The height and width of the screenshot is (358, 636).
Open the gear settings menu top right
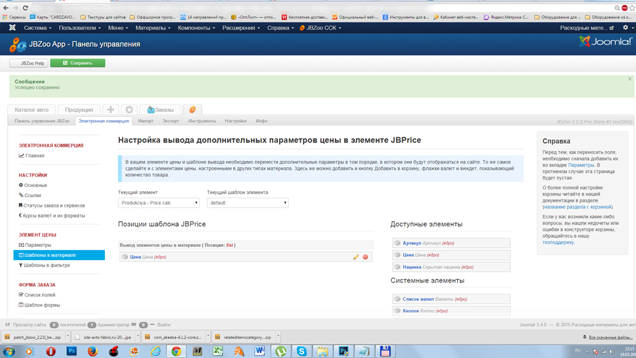[628, 27]
